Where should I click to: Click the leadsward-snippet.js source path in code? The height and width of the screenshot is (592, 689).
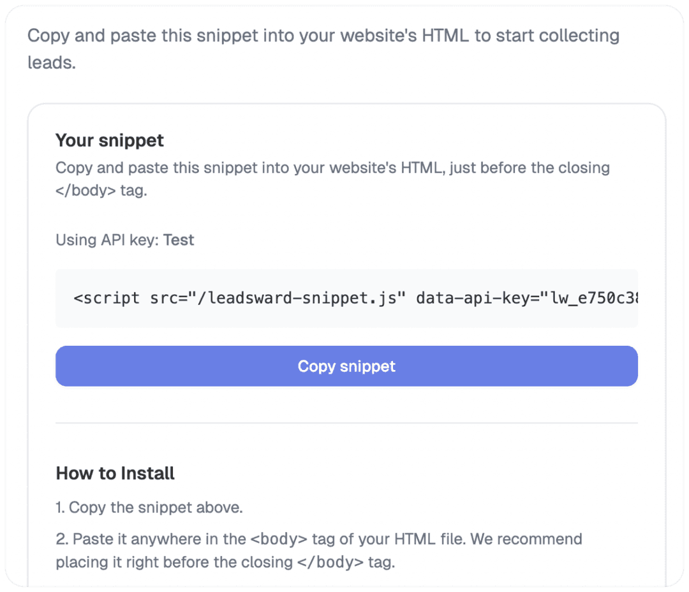[297, 299]
